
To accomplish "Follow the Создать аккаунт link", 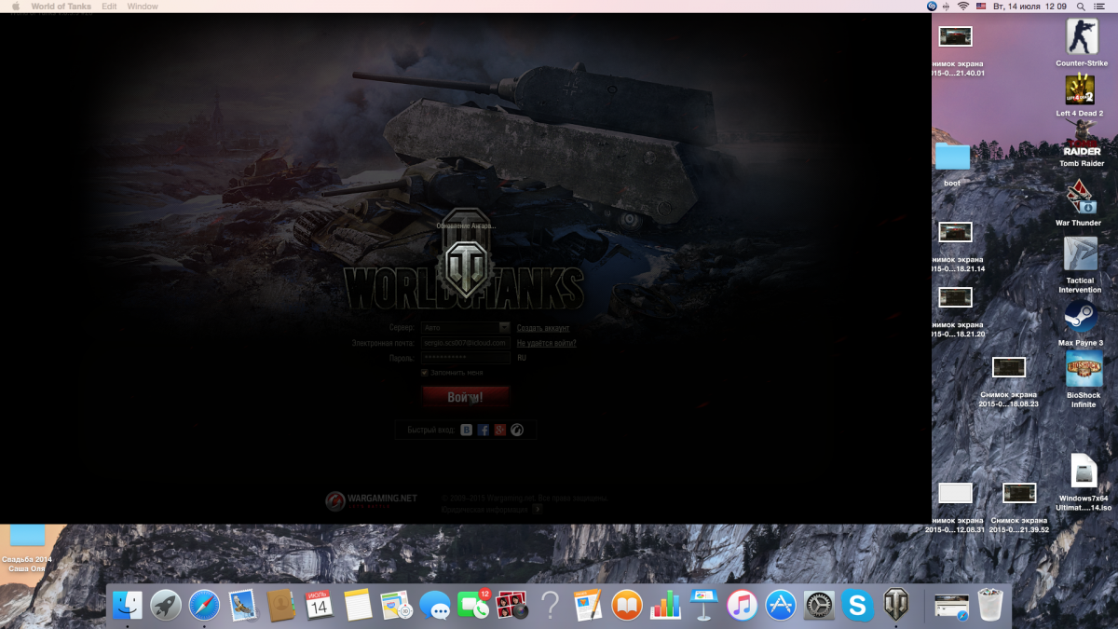I will coord(543,328).
